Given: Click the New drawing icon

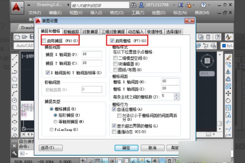Looking at the screenshot, I should (17, 37).
